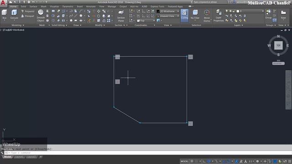292x164 pixels.
Task: Open the 2D Wireframe visual style dropdown
Action: (x=168, y=11)
